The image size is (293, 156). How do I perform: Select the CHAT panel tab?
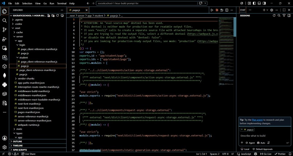(x=242, y=10)
